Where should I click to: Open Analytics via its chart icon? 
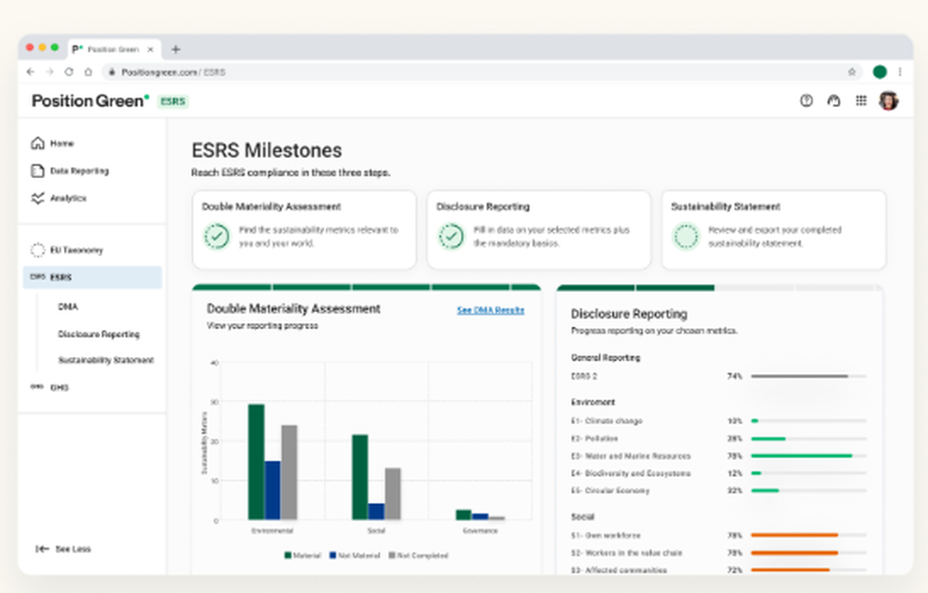(37, 199)
